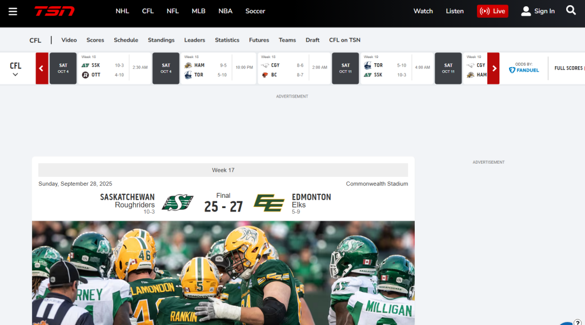Open the NBA menu
The image size is (585, 325).
225,11
